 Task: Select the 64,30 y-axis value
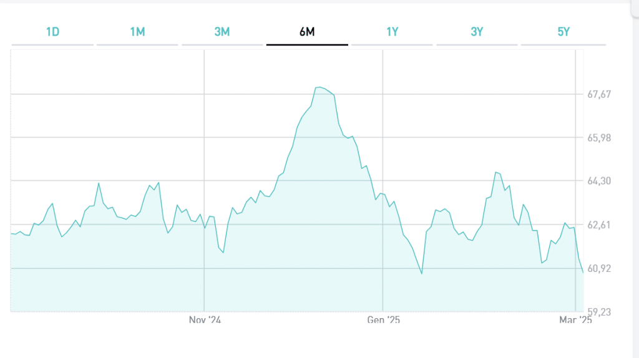pos(599,181)
